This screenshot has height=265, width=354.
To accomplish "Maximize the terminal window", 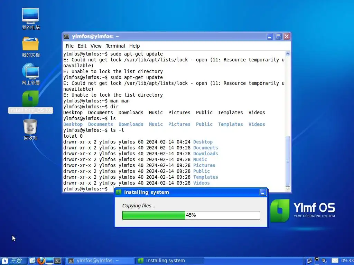I will click(x=279, y=37).
